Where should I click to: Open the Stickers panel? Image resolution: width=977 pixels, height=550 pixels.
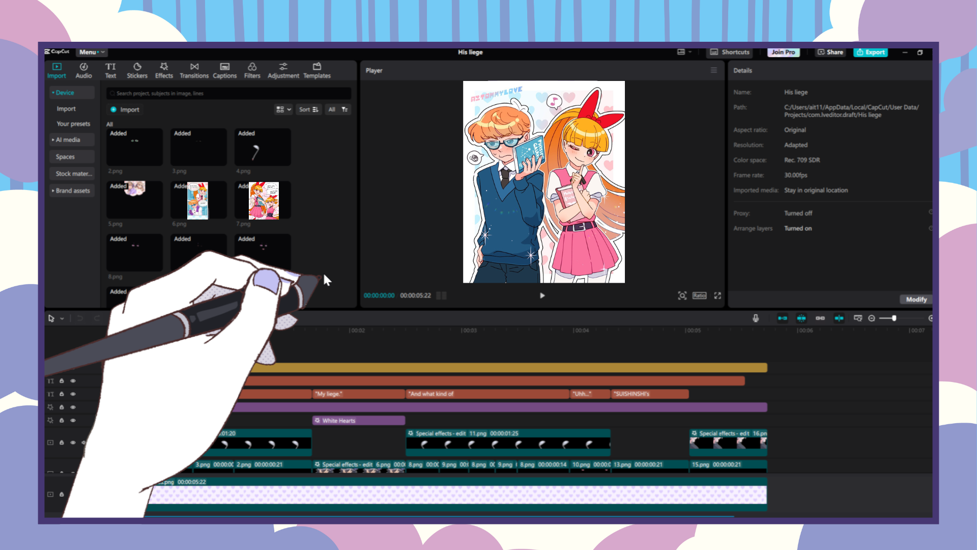pos(137,70)
